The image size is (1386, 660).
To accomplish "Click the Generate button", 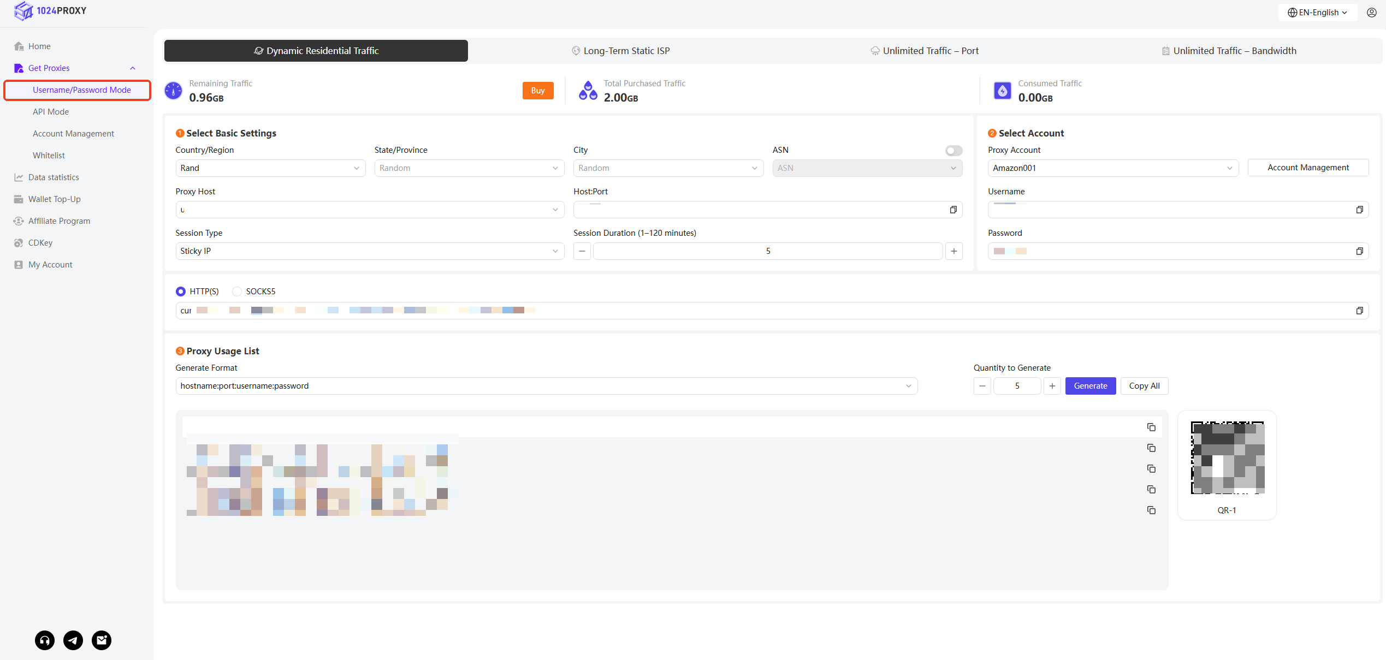I will pyautogui.click(x=1090, y=386).
